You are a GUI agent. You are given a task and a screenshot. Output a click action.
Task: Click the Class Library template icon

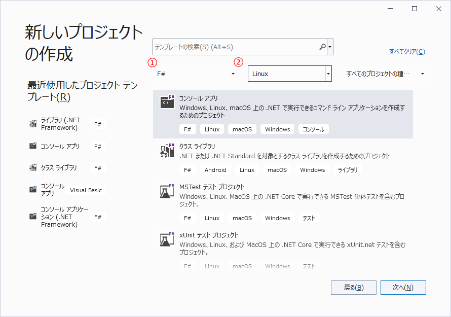167,150
